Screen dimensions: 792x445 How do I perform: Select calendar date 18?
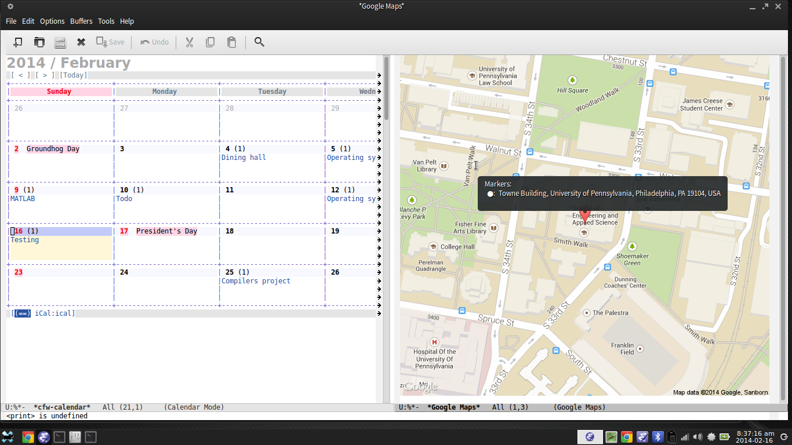coord(230,231)
